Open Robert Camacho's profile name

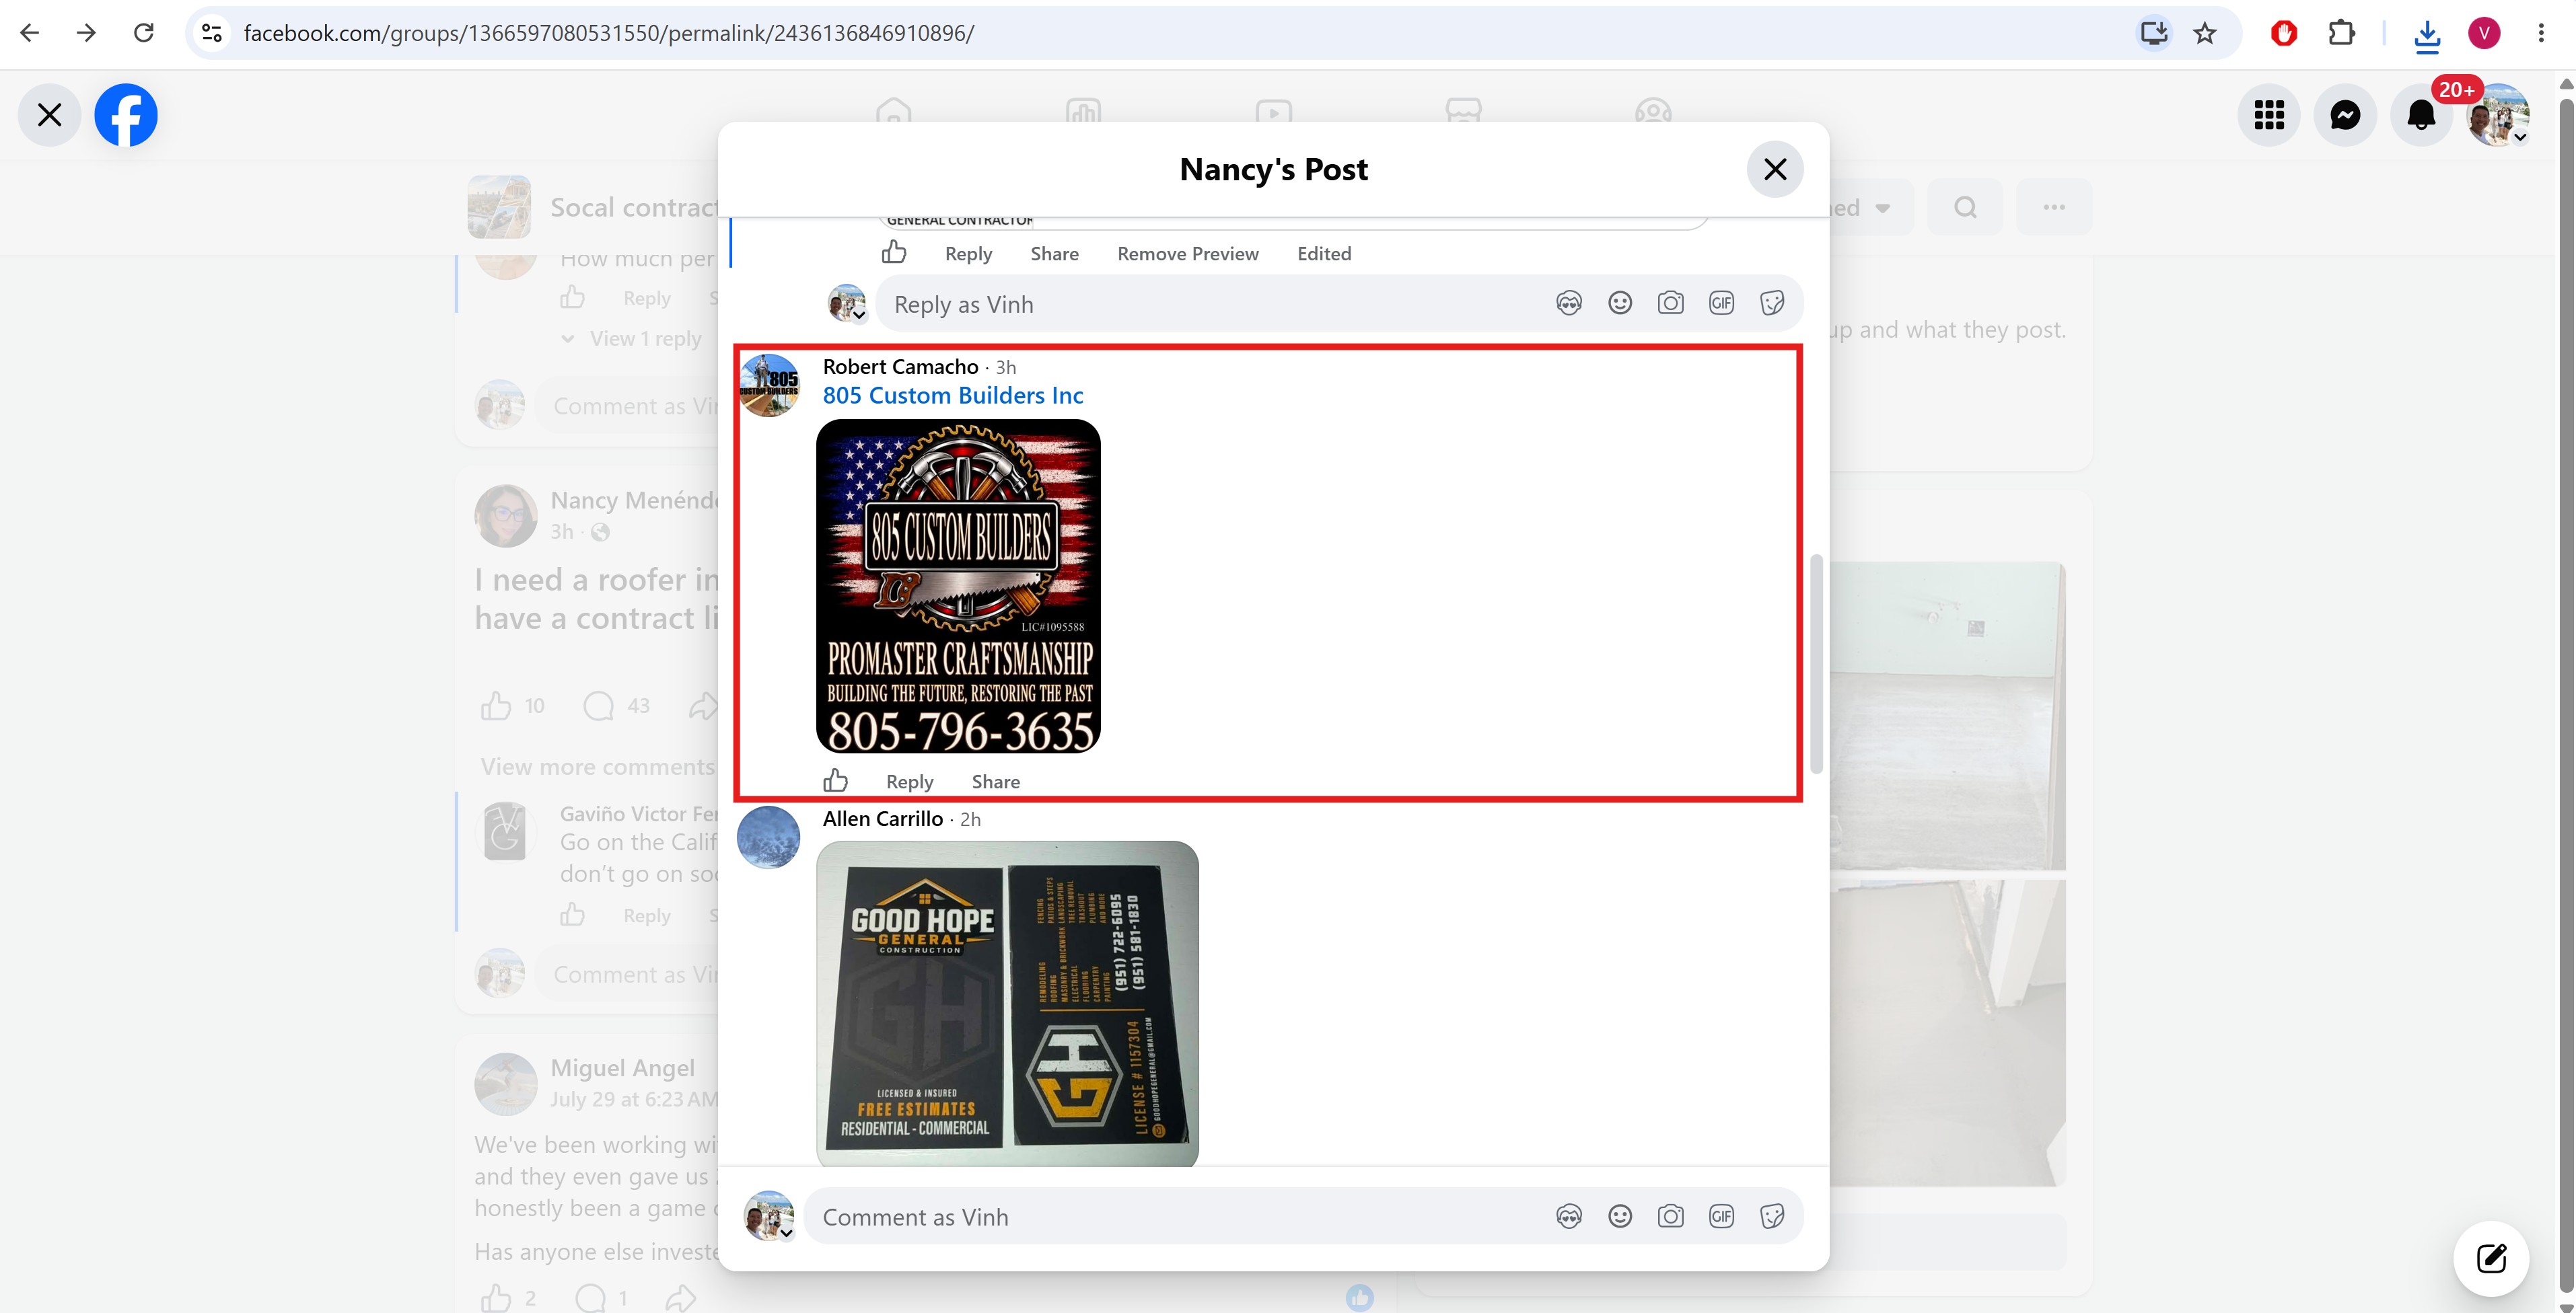point(900,367)
